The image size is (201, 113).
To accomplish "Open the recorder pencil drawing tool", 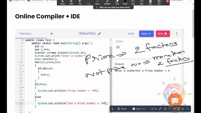I will coord(160,109).
